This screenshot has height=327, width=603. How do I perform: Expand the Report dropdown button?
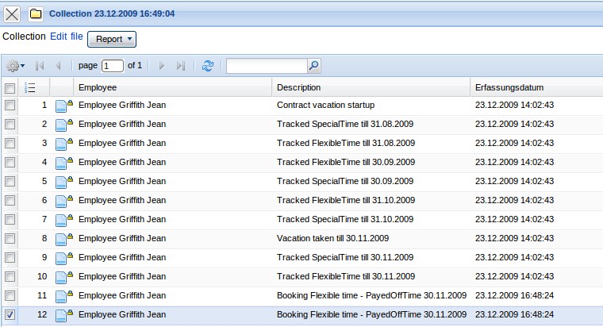click(x=111, y=38)
